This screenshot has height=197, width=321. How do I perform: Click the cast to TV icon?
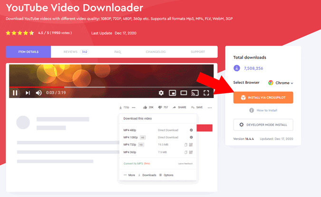195,93
